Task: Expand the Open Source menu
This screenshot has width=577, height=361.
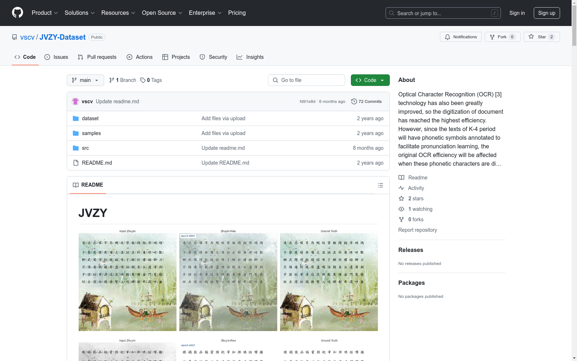Action: (162, 13)
